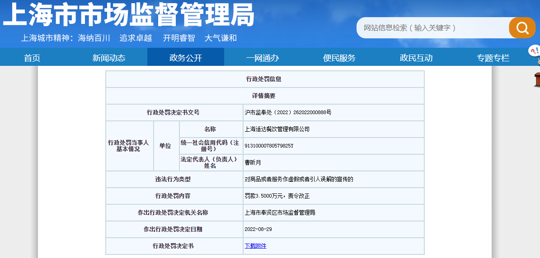Select authority name 上海市奉贤区市场监督管理局

click(280, 212)
